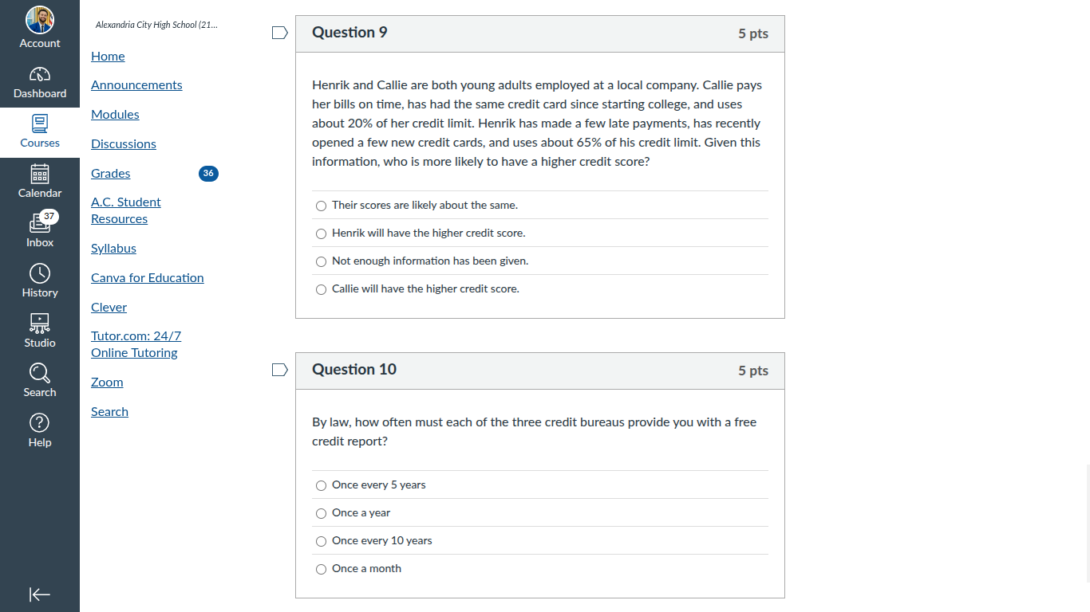Open the Account profile avatar
Viewport: 1090px width, 612px height.
[x=40, y=20]
